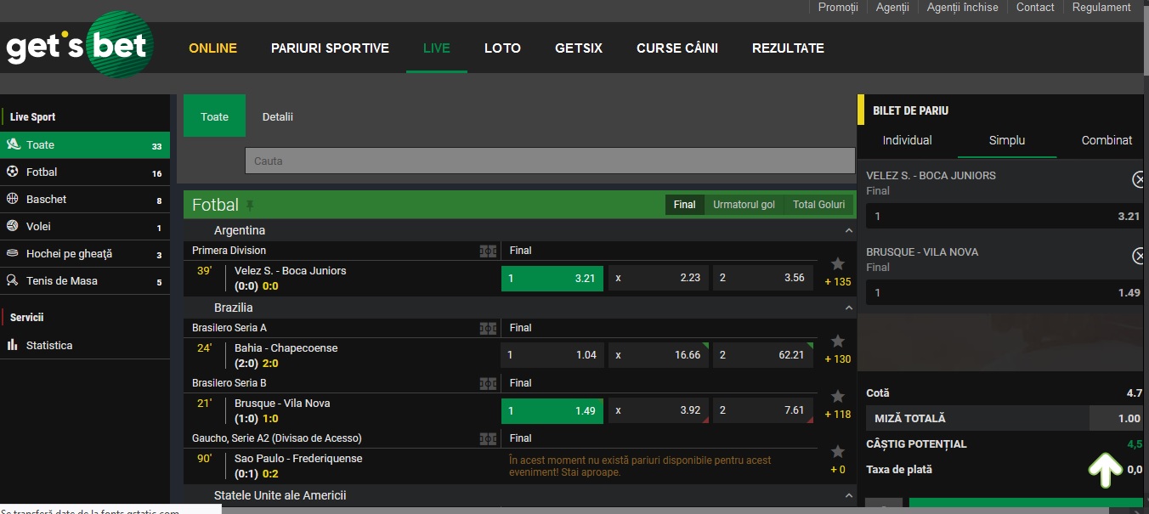Remove Brusque - Vila Nova from bet slip
Screen dimensions: 1149x514
(x=1140, y=256)
